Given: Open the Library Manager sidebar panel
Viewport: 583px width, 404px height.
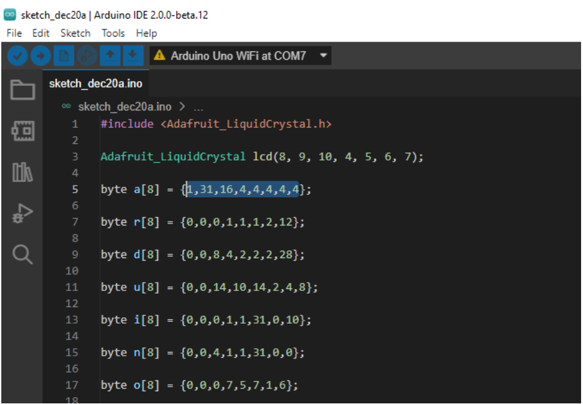Looking at the screenshot, I should pyautogui.click(x=22, y=172).
